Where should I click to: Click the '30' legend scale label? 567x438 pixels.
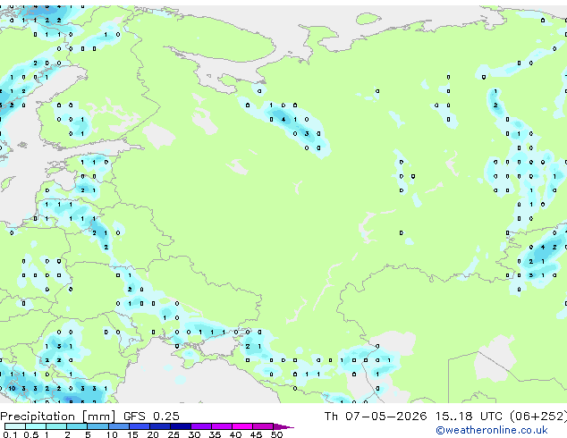194,434
